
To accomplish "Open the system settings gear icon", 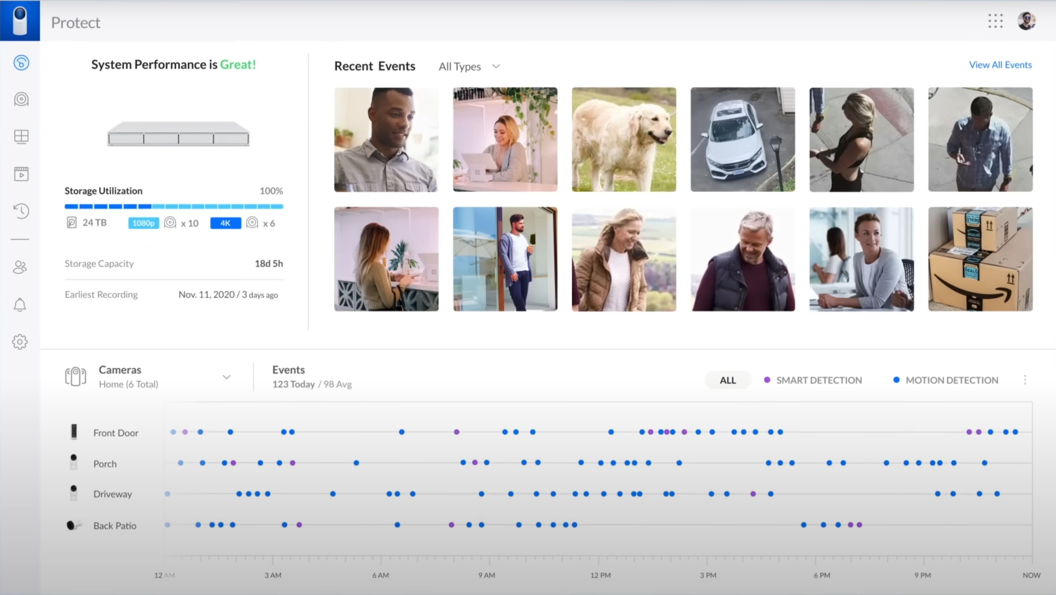I will [x=20, y=341].
